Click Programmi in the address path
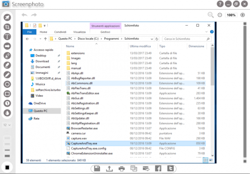Image resolution: width=250 pixels, height=174 pixels. 112,38
